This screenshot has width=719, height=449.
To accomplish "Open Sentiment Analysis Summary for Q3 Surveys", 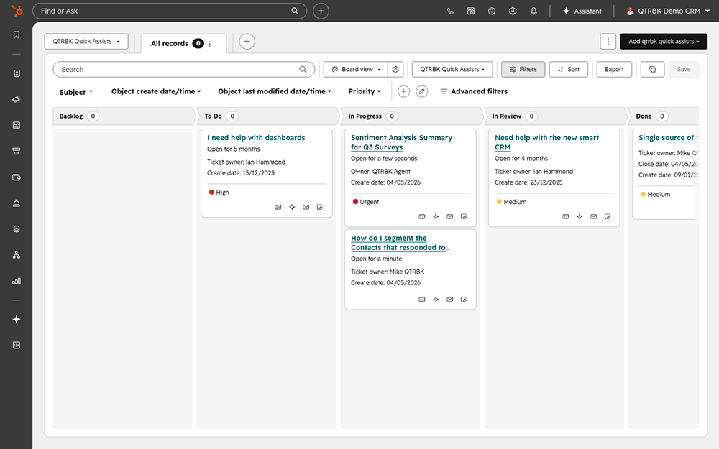I will [401, 142].
